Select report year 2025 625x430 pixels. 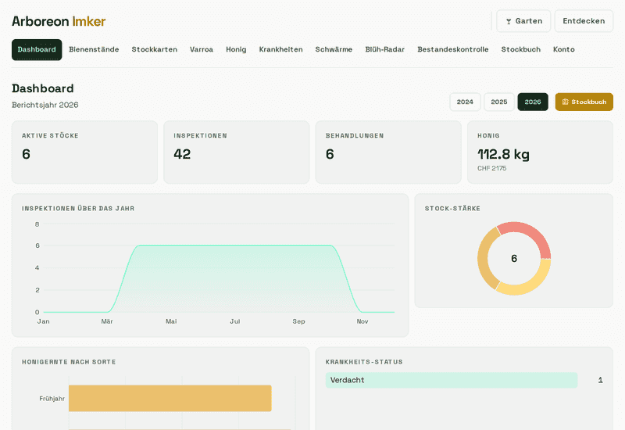coord(499,102)
